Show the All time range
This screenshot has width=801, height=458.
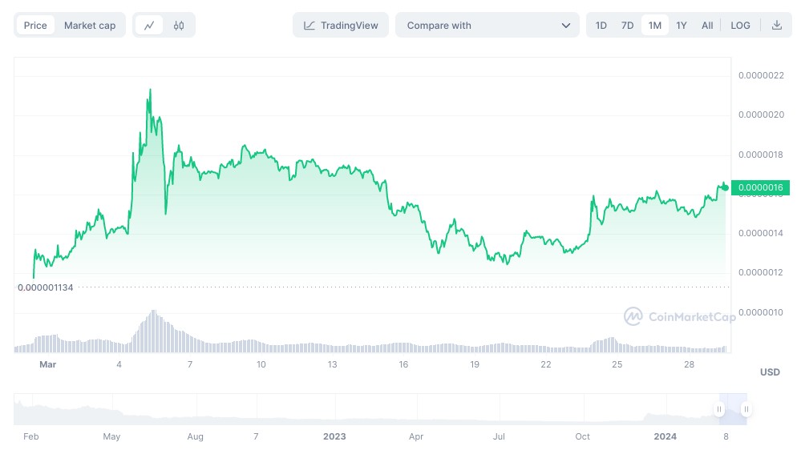point(707,26)
